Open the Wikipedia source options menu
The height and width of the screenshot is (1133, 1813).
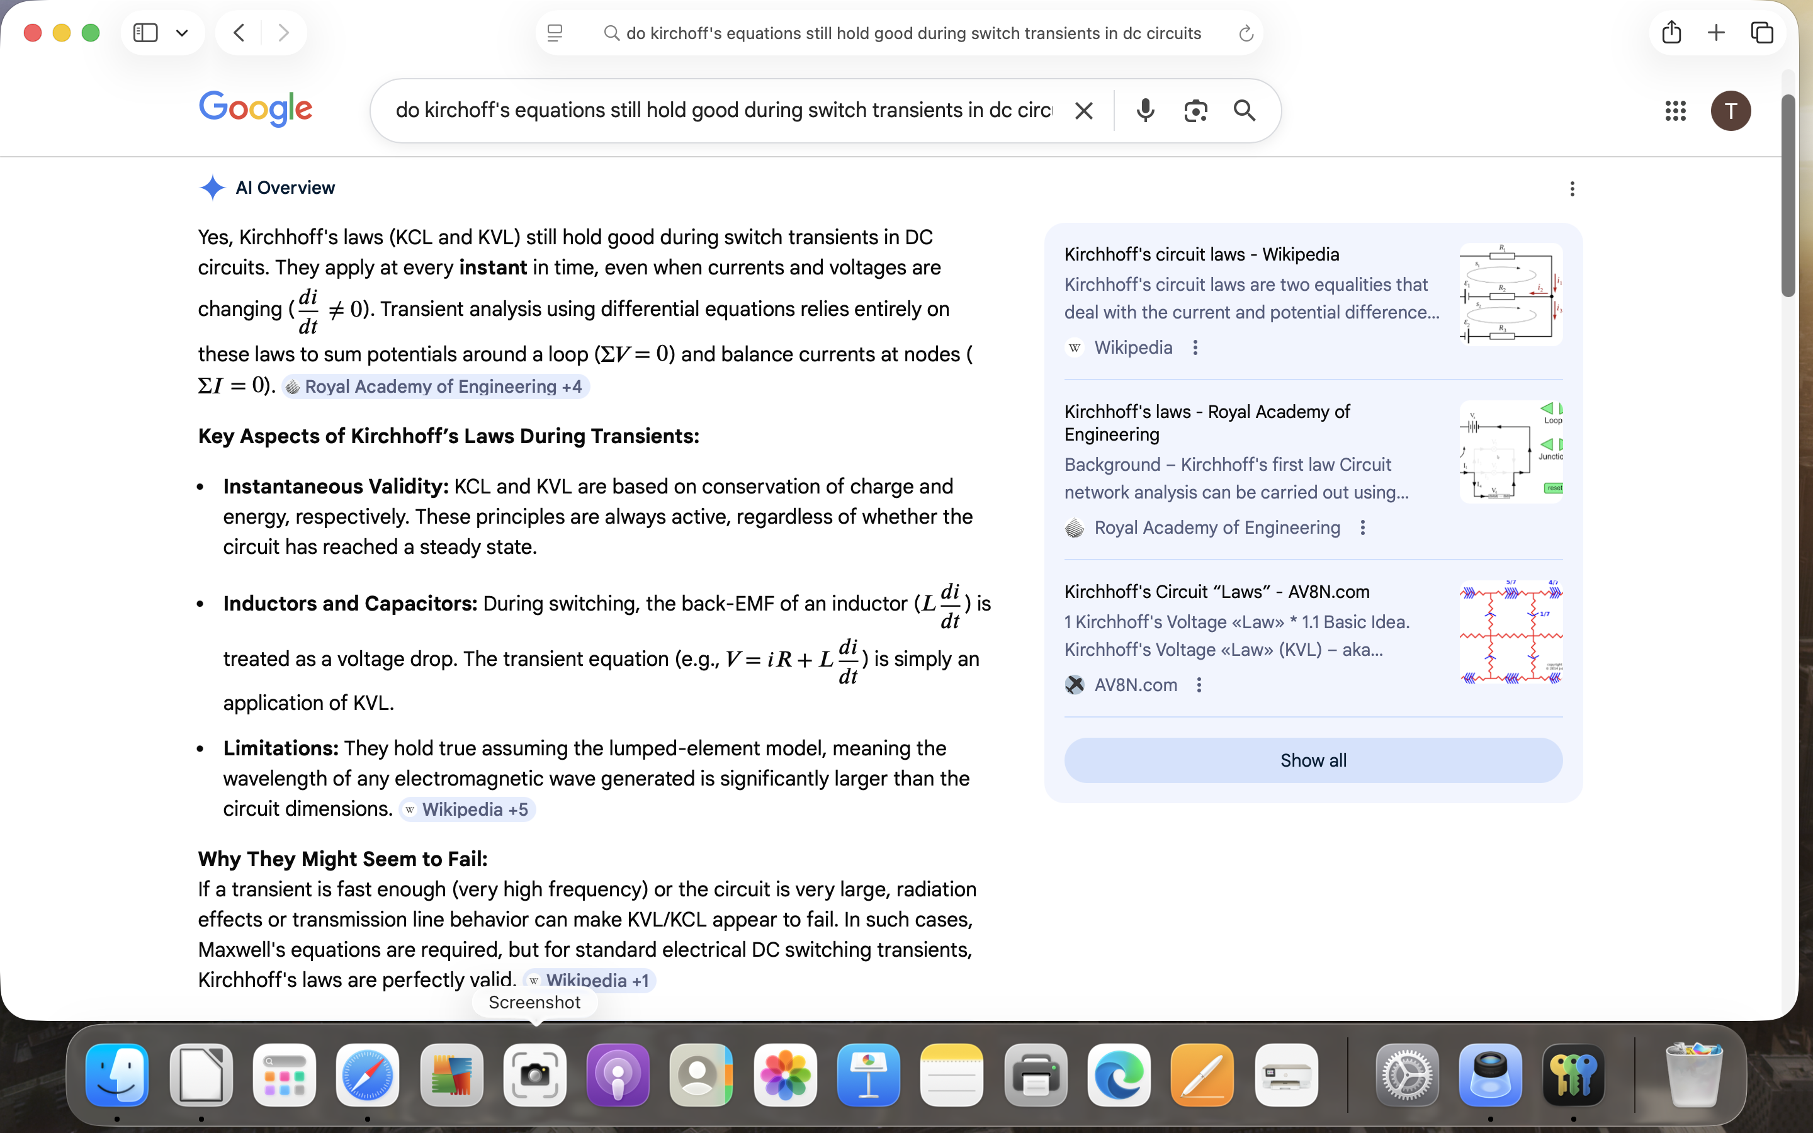coord(1195,347)
